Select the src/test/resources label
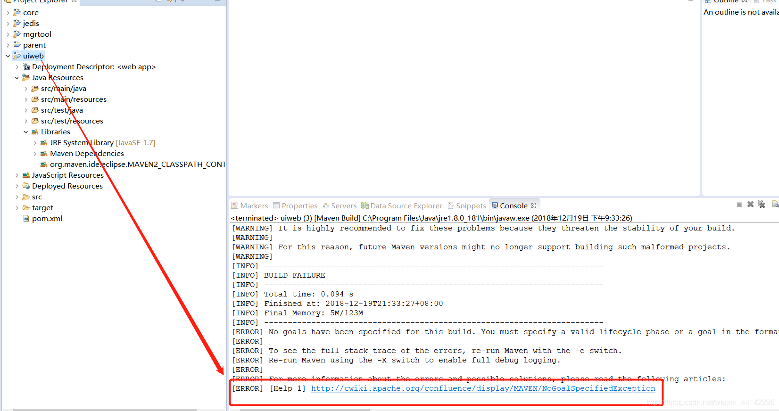The width and height of the screenshot is (779, 411). click(x=72, y=121)
